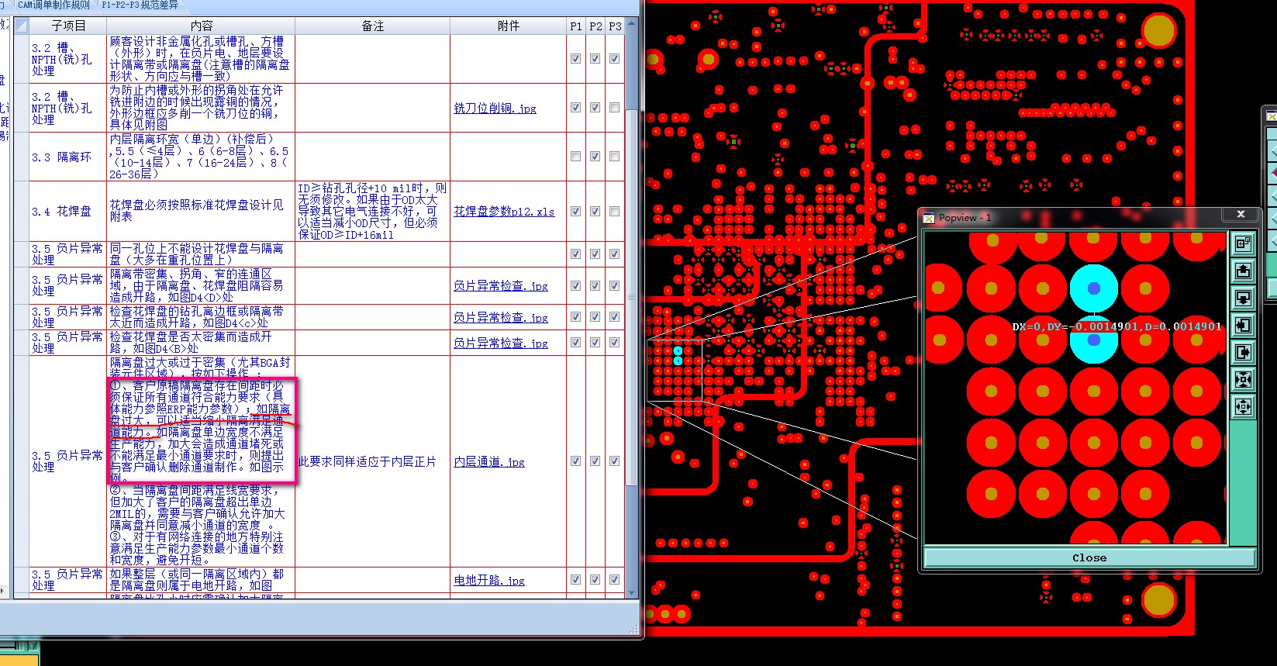Click the 子项目 column header

pyautogui.click(x=68, y=26)
